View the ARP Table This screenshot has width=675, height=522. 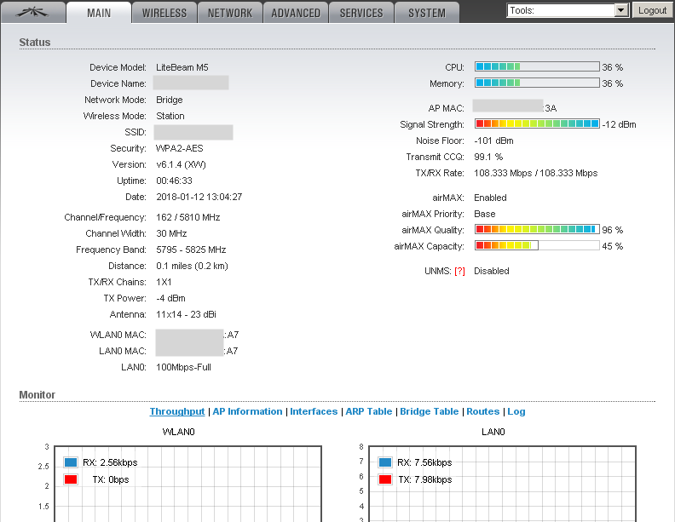369,411
